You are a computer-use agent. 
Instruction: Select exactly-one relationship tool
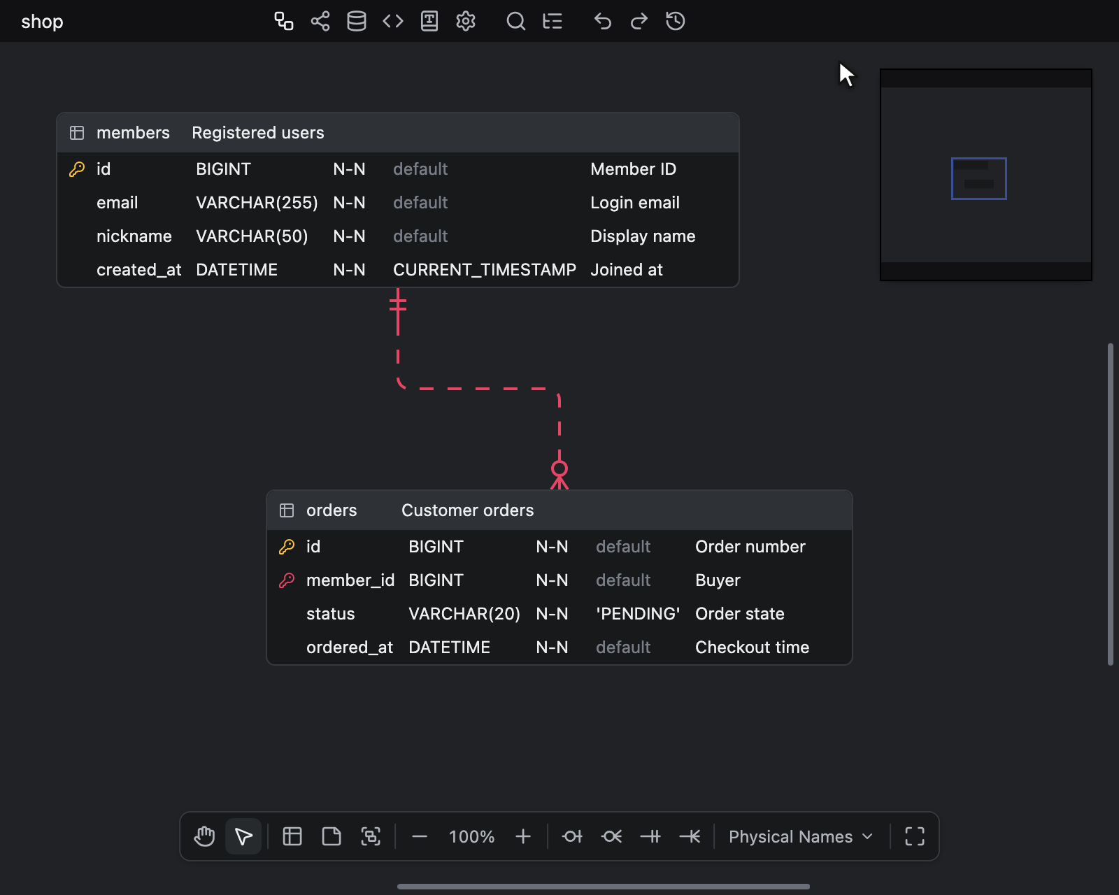pos(650,836)
